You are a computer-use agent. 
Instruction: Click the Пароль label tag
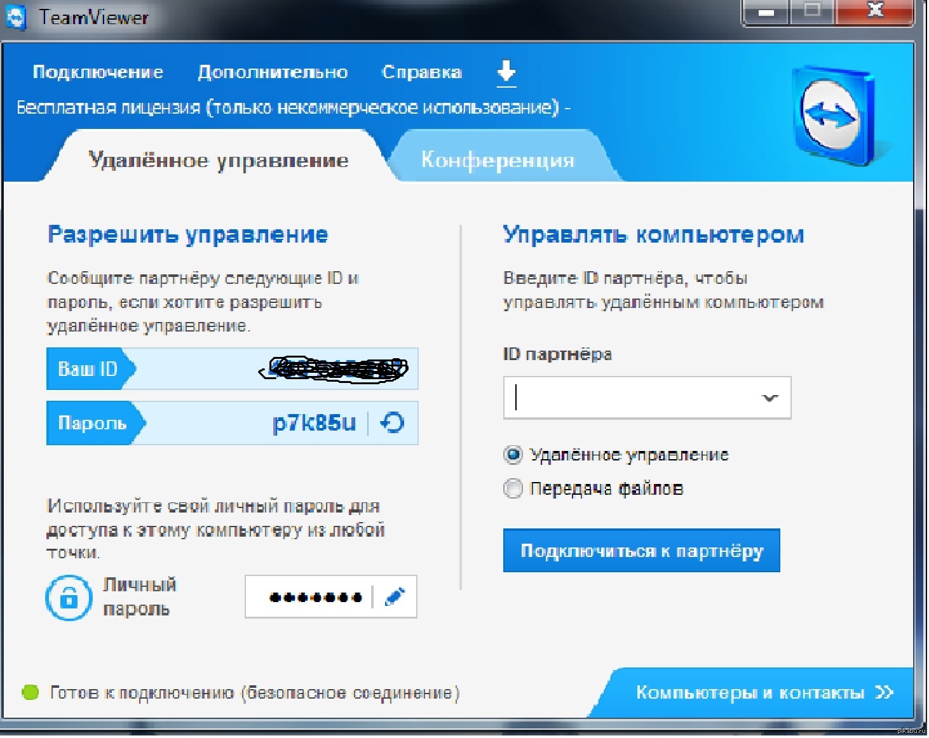96,422
